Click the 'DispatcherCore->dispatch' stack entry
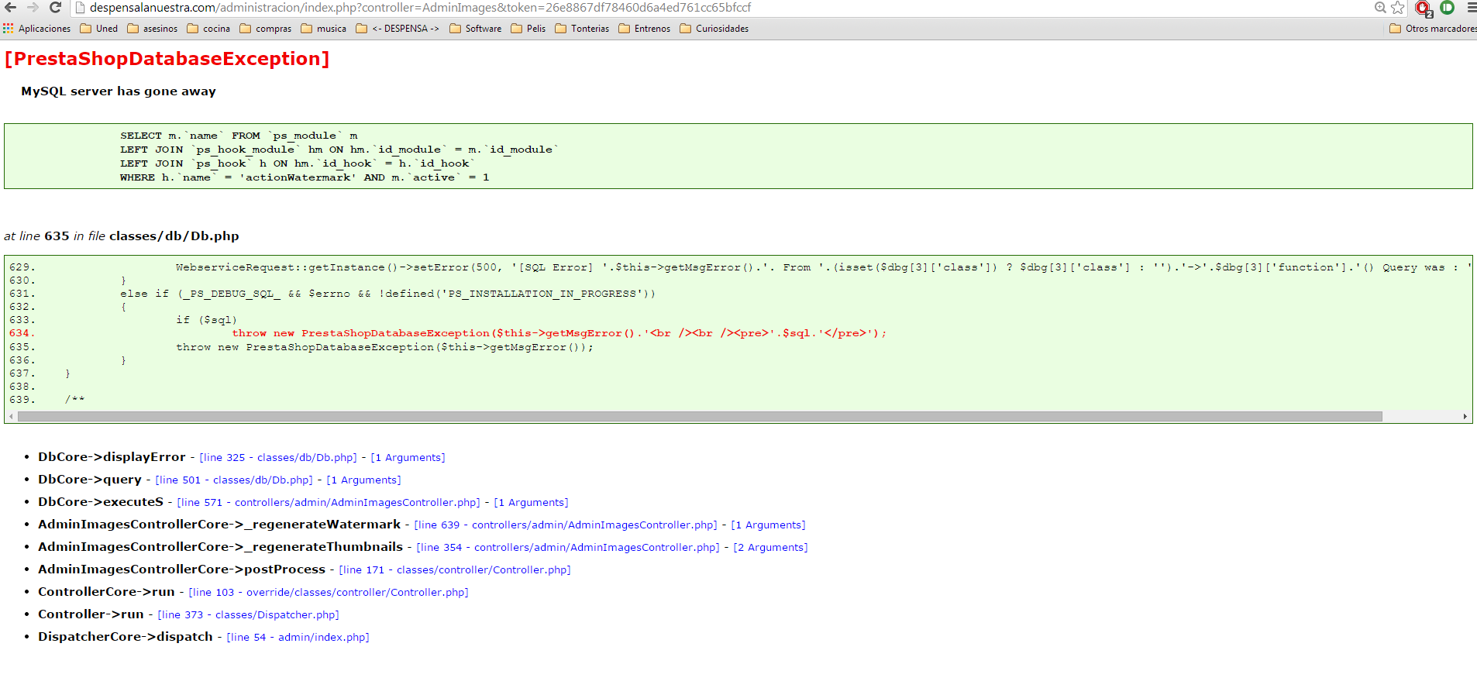Screen dimensions: 1477x695 [x=126, y=637]
